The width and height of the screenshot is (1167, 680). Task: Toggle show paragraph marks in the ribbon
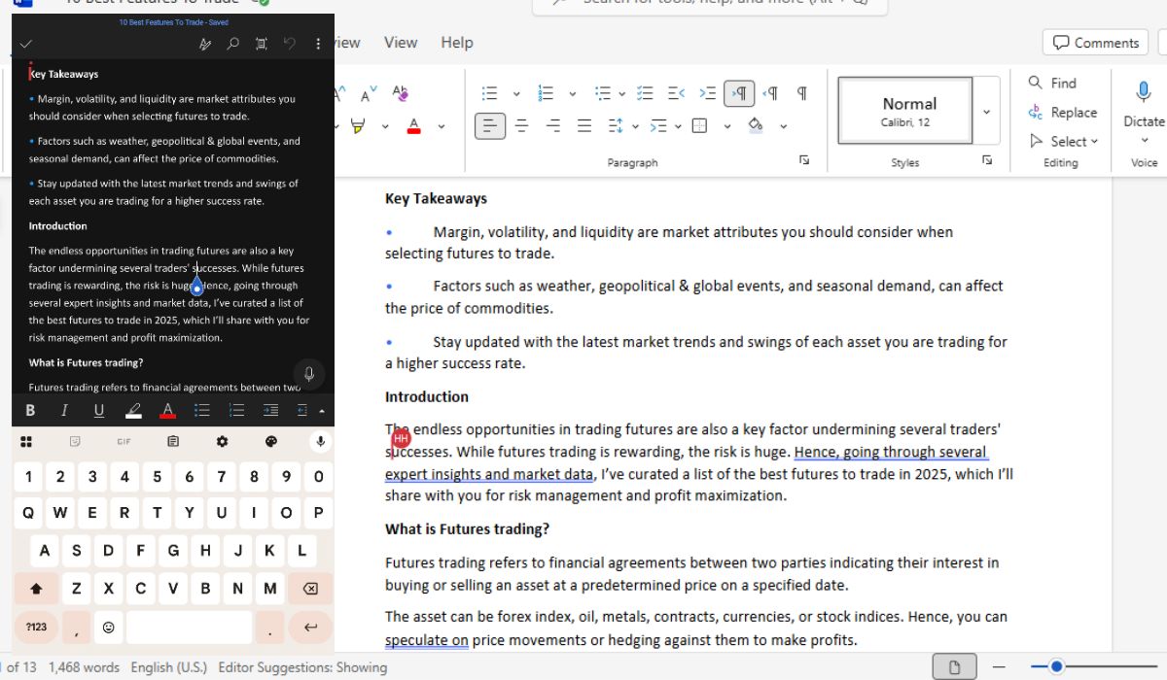[802, 93]
